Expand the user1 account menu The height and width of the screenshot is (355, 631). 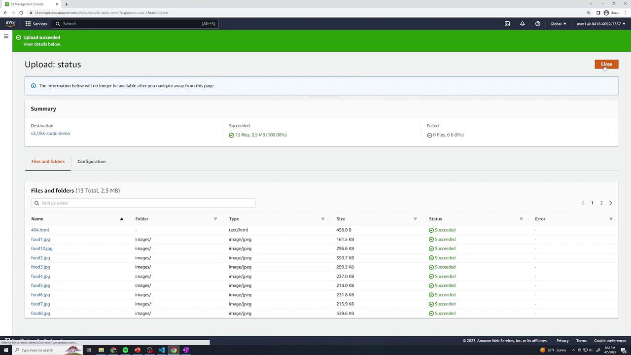(600, 24)
